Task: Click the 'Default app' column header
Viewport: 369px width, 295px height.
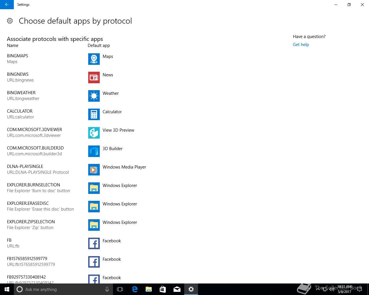Action: click(x=99, y=46)
